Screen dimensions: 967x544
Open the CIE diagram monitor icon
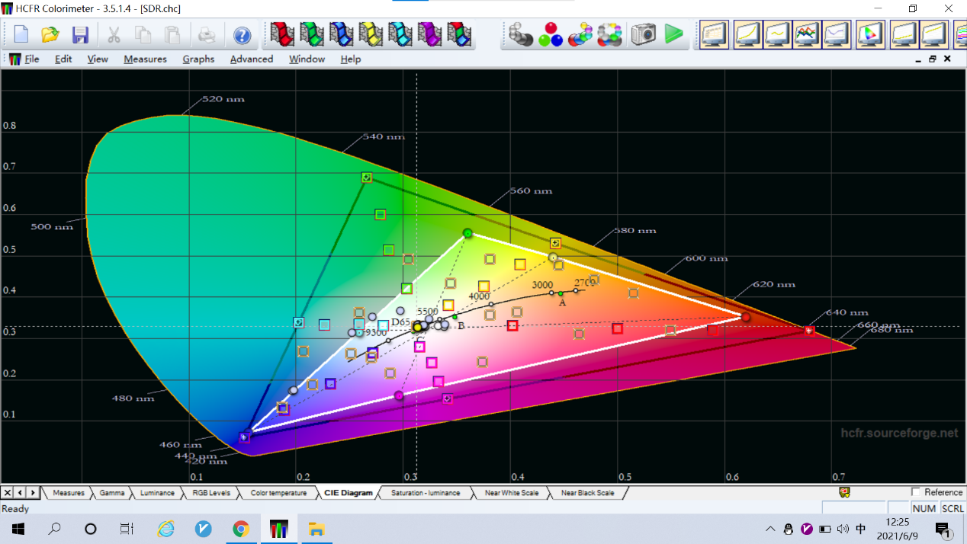pyautogui.click(x=870, y=34)
